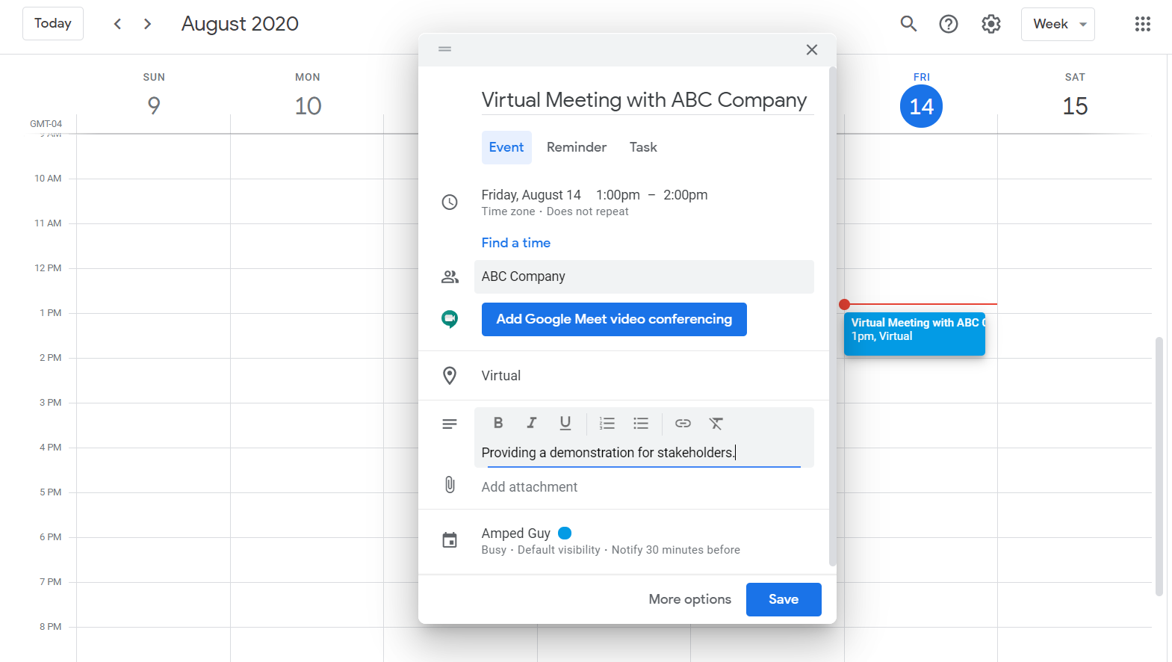The width and height of the screenshot is (1172, 662).
Task: Click the Busy status setting
Action: click(494, 550)
